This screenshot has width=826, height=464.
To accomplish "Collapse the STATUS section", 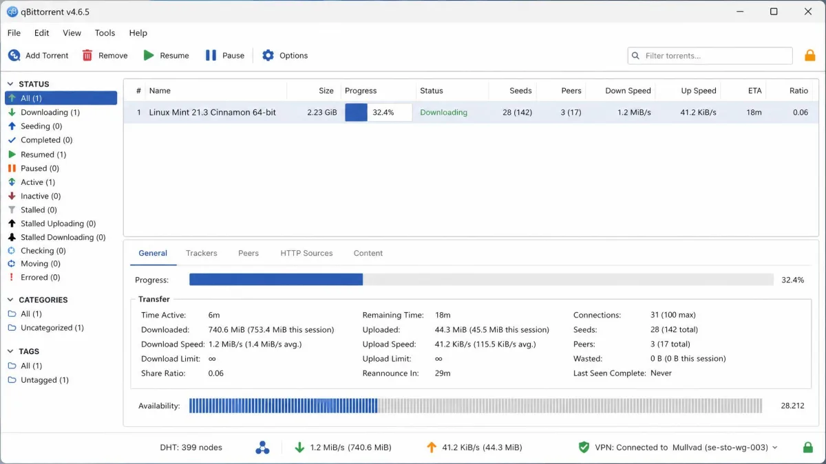I will [10, 84].
